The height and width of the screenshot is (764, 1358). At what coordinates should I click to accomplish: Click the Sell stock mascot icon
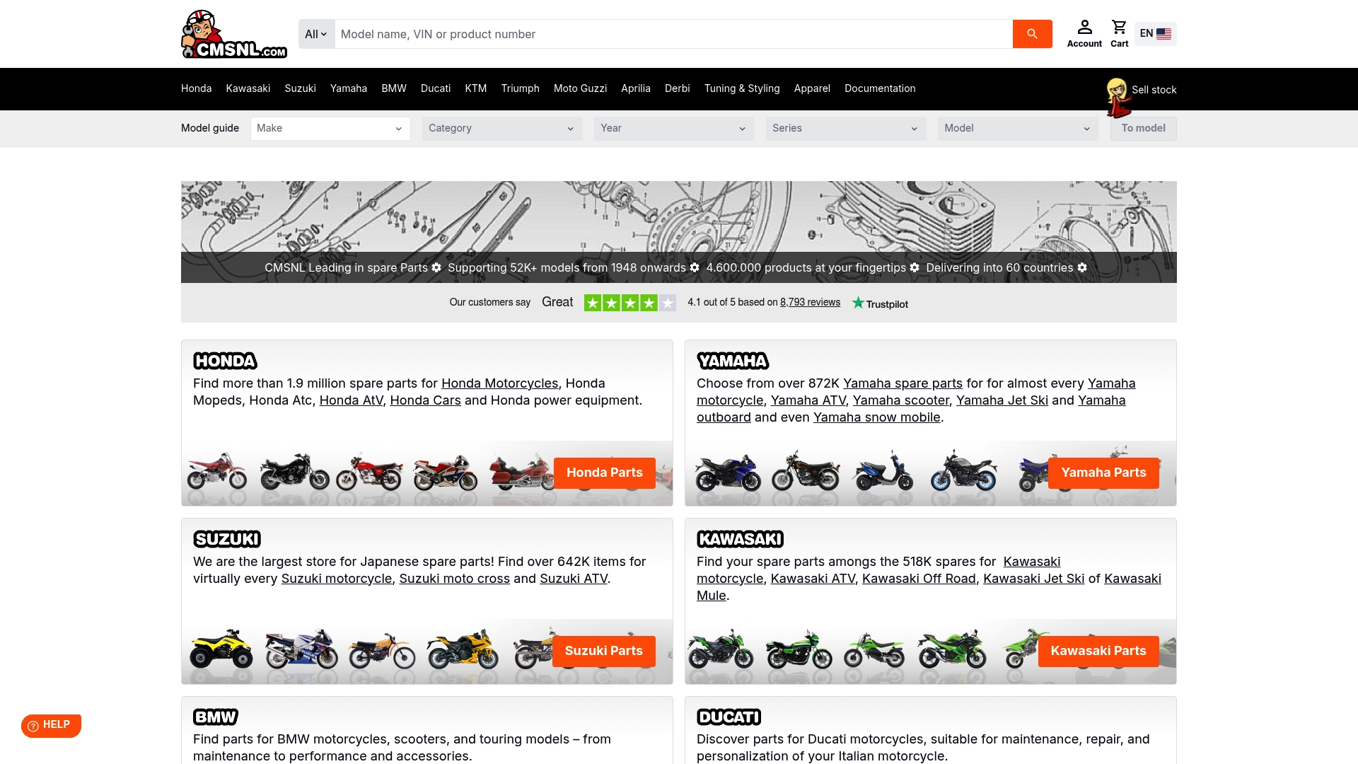pyautogui.click(x=1118, y=98)
